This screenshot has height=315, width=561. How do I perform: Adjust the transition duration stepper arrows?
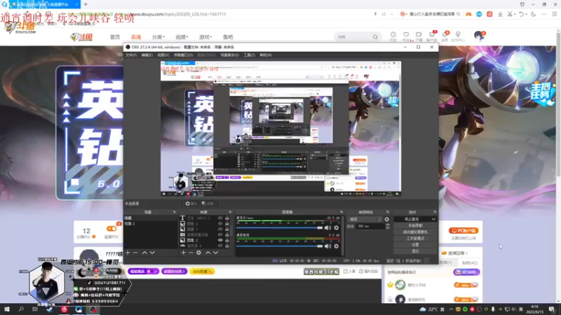point(387,226)
